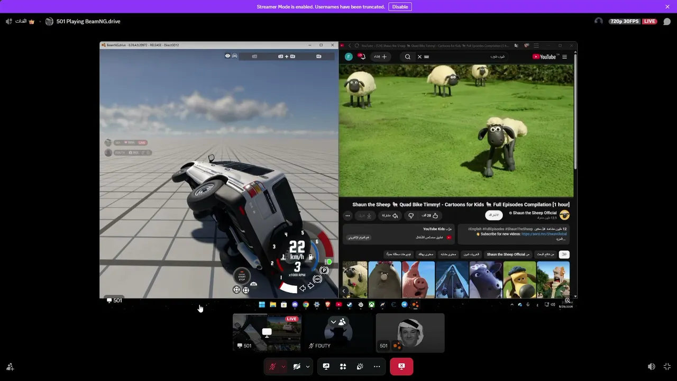This screenshot has width=677, height=381.
Task: Open the YouTube hamburger guide menu
Action: click(564, 57)
